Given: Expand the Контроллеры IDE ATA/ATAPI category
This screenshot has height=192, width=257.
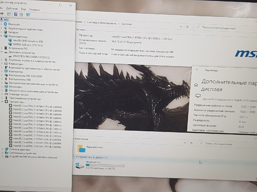Looking at the screenshot, I should tap(2, 75).
